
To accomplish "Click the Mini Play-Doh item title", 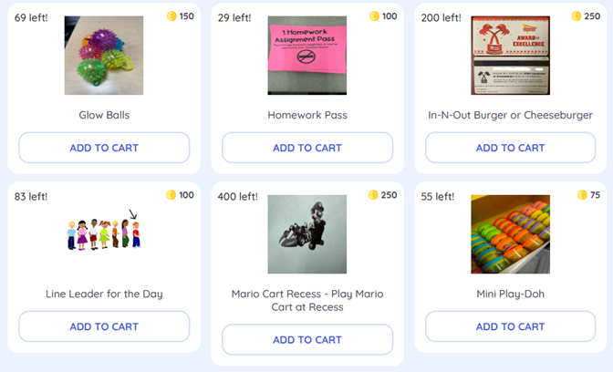I will coord(510,294).
